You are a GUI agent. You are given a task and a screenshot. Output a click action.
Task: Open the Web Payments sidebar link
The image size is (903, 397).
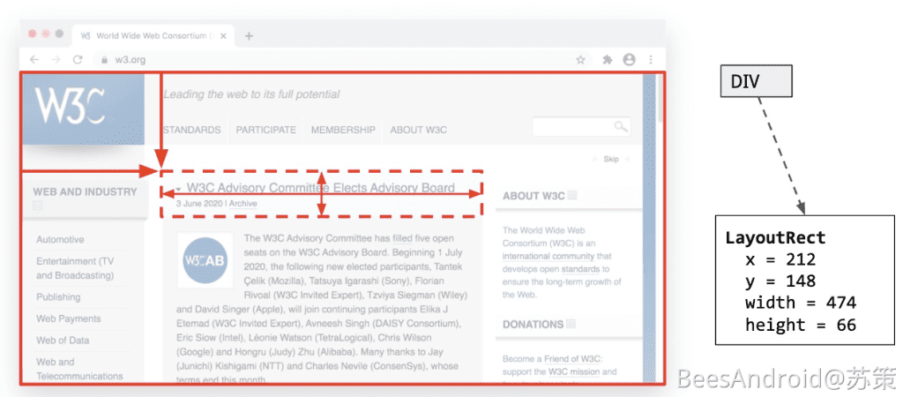click(x=69, y=318)
